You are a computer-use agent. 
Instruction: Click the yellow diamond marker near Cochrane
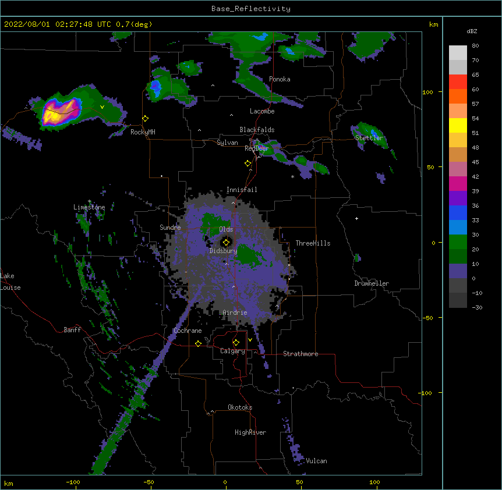tap(198, 343)
